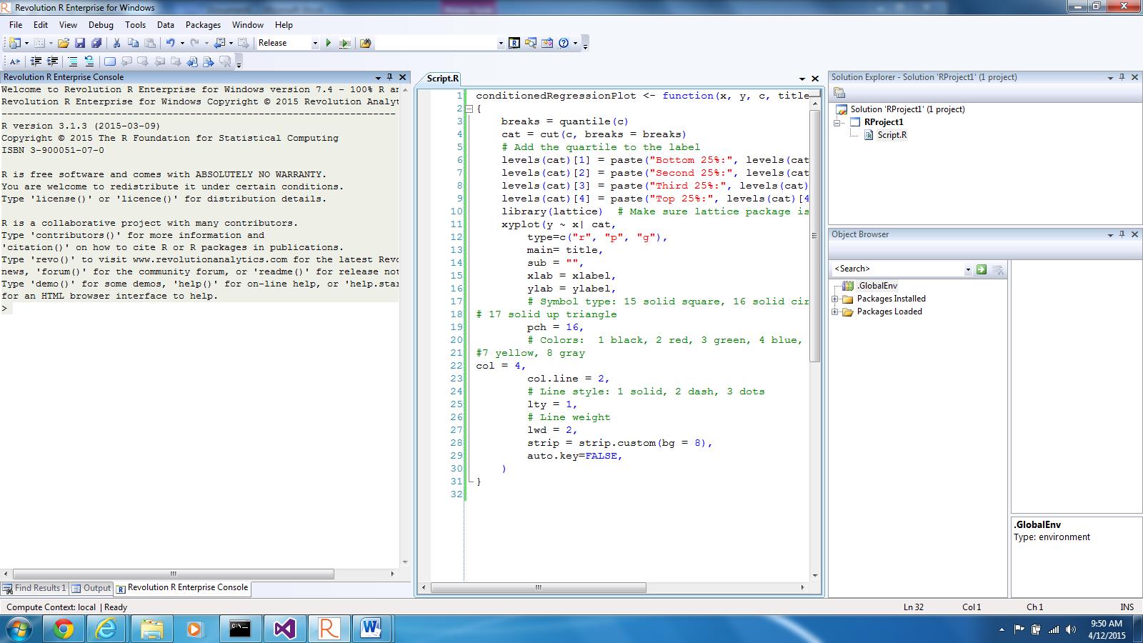Undo the last action with arrow icon

point(170,43)
